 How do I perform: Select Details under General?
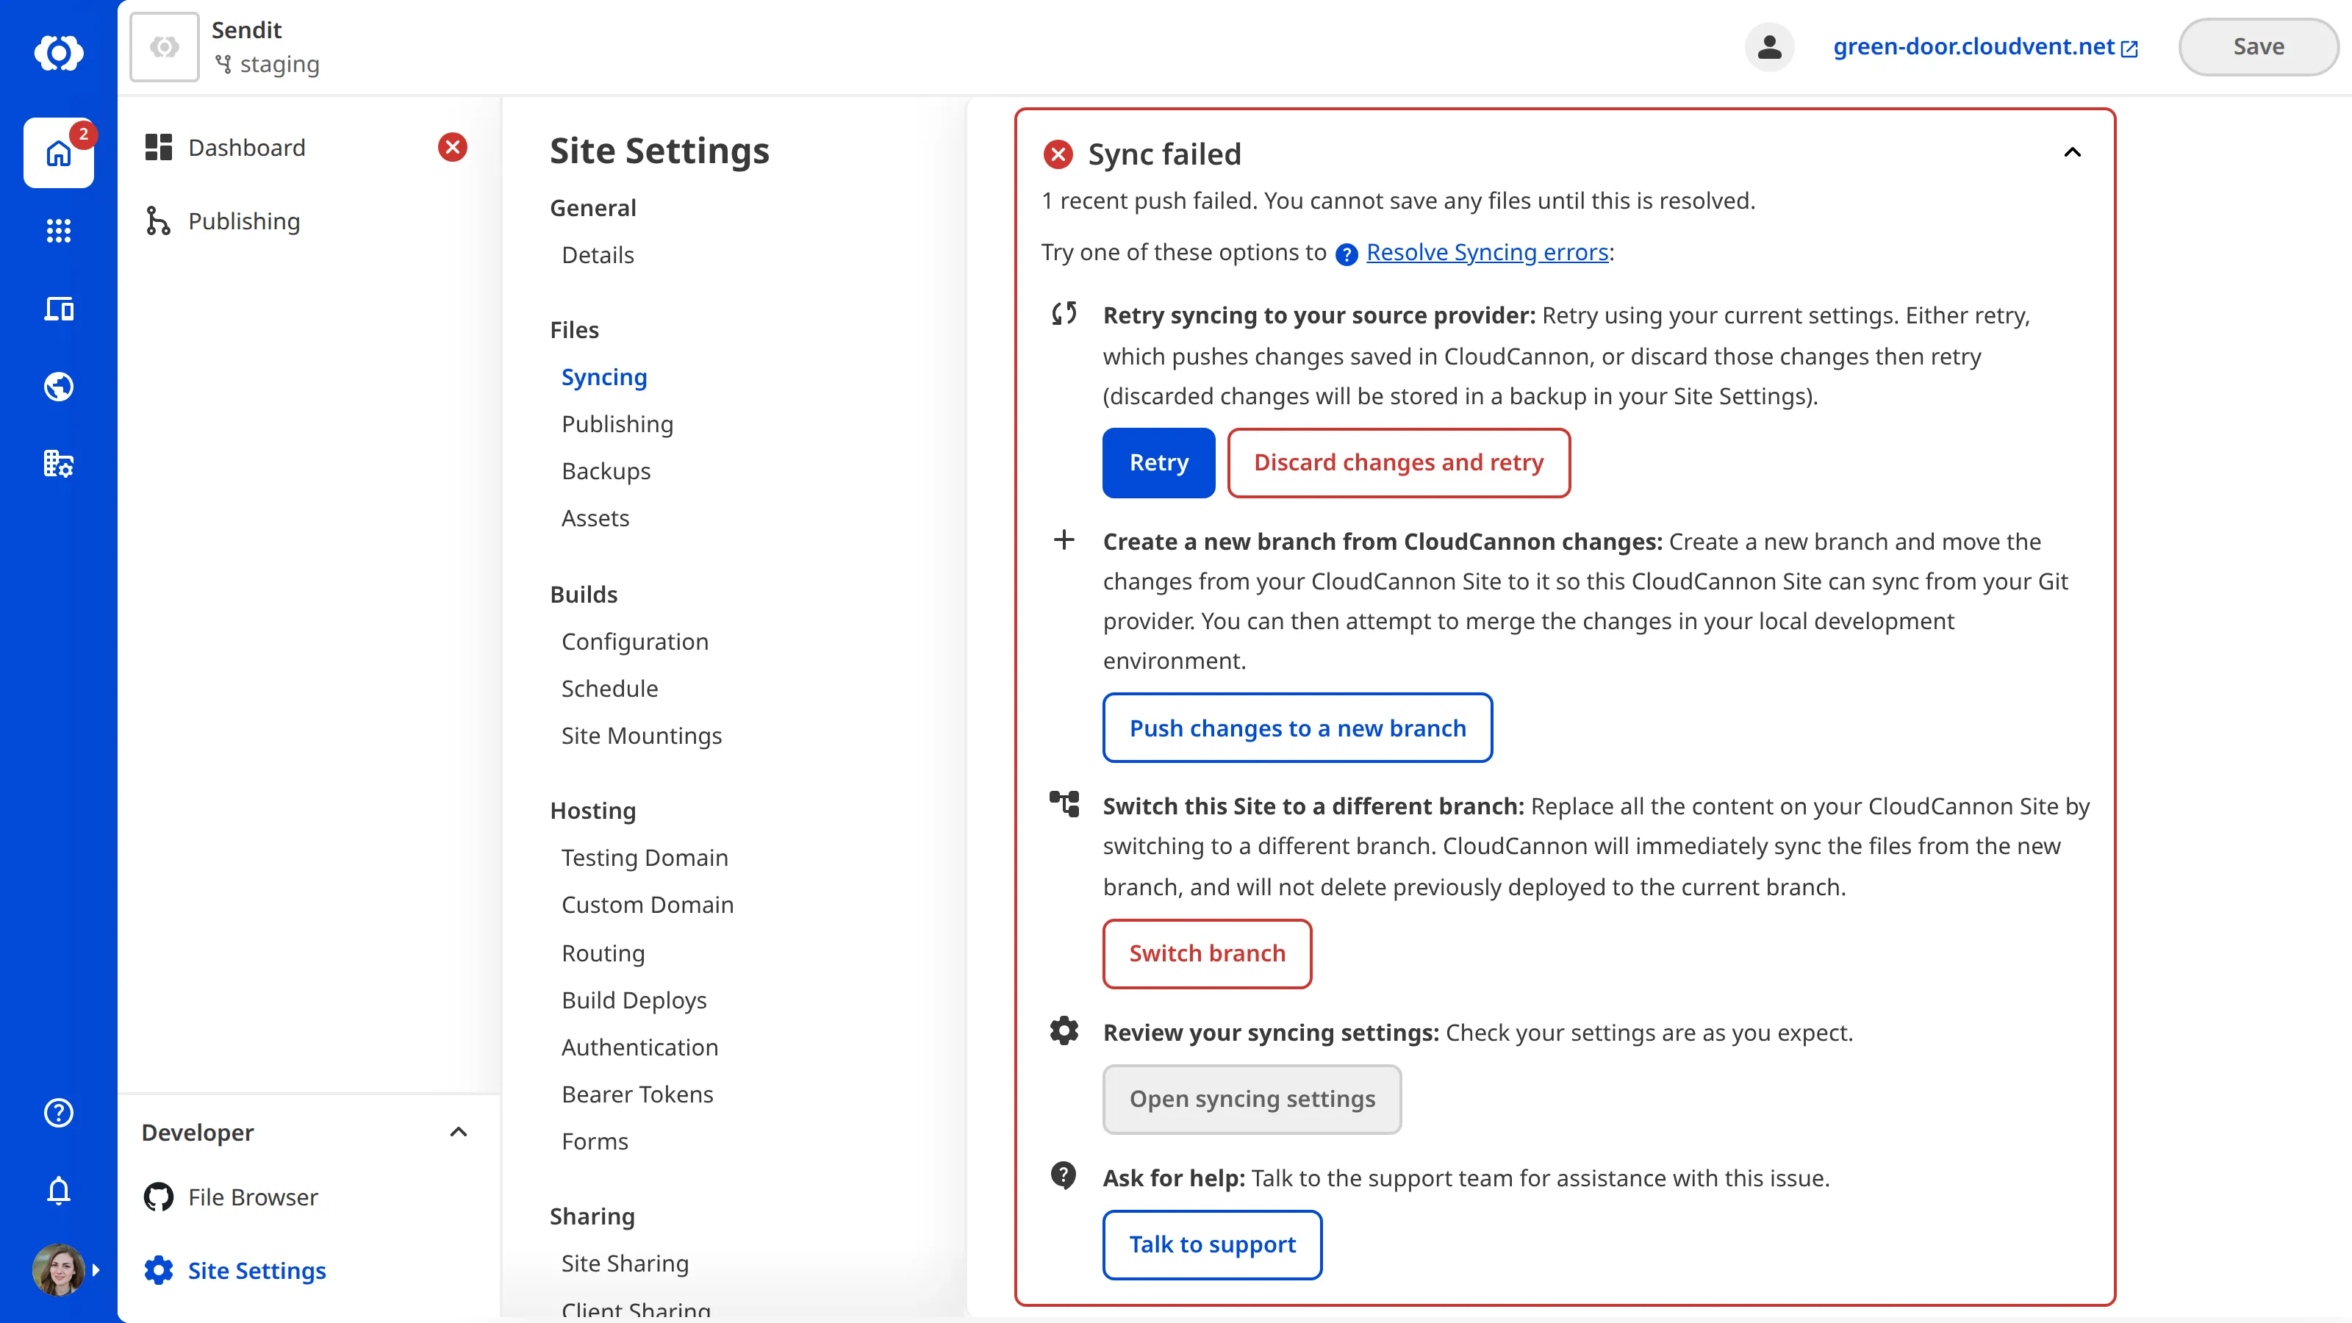[597, 255]
